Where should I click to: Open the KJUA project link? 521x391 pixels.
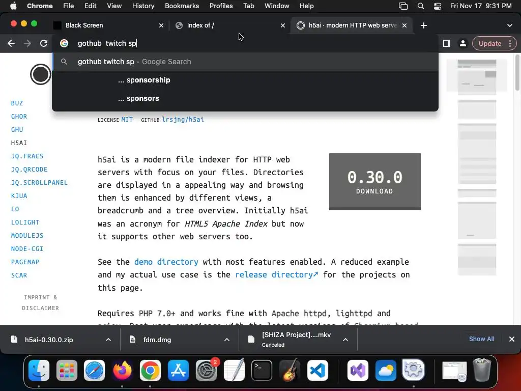coord(19,196)
